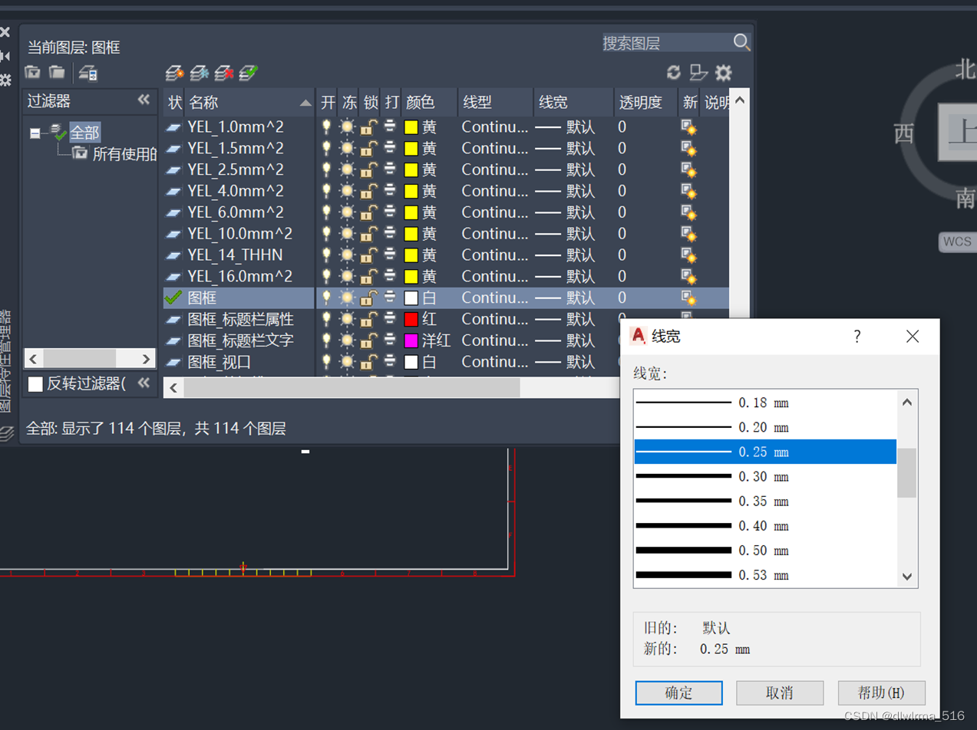Click 确定 button in 线宽 dialog
Image resolution: width=977 pixels, height=730 pixels.
point(678,693)
